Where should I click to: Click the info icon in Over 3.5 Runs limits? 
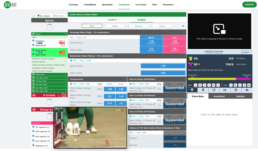point(130,116)
